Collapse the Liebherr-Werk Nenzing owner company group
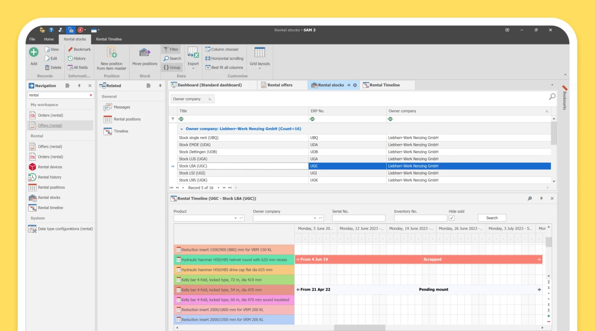This screenshot has width=595, height=331. click(x=182, y=129)
